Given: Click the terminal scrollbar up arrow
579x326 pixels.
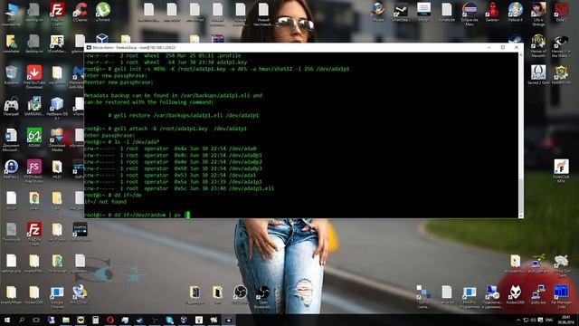Looking at the screenshot, I should (521, 54).
